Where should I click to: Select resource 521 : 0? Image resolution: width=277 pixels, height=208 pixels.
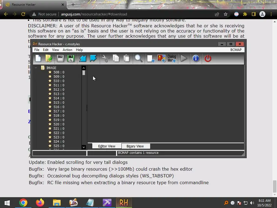point(59,128)
